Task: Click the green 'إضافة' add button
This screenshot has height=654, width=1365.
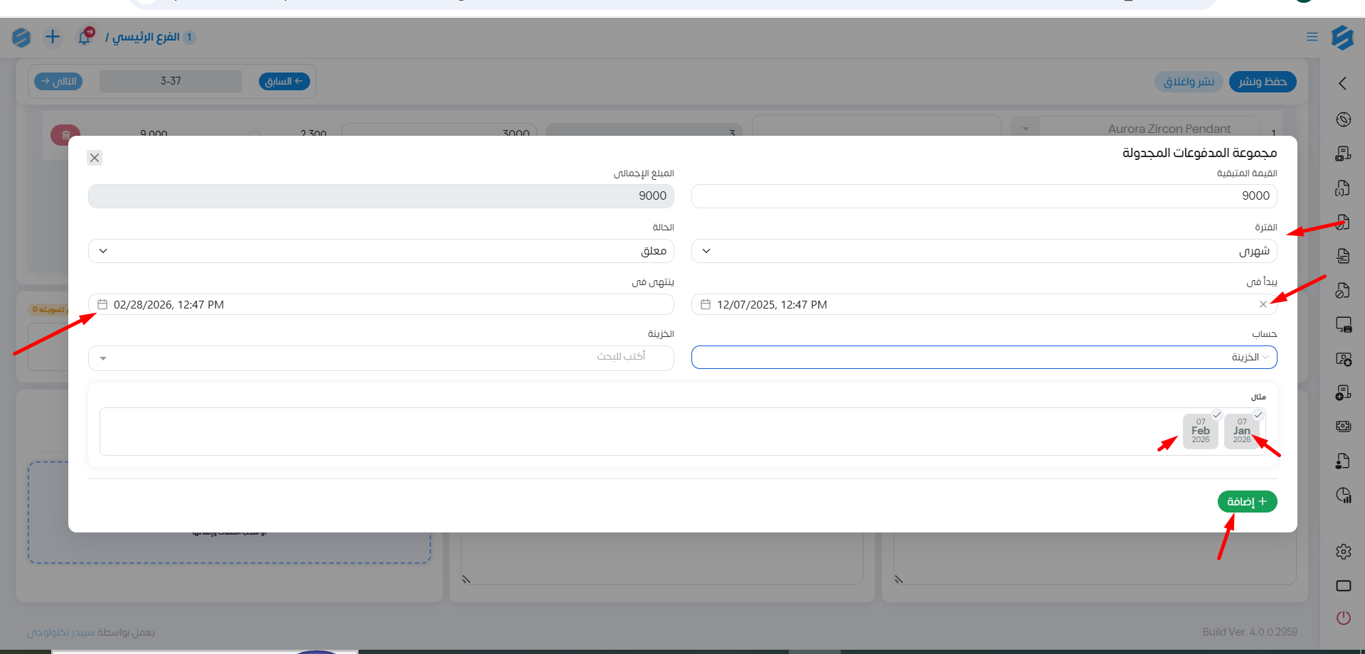Action: [1247, 502]
